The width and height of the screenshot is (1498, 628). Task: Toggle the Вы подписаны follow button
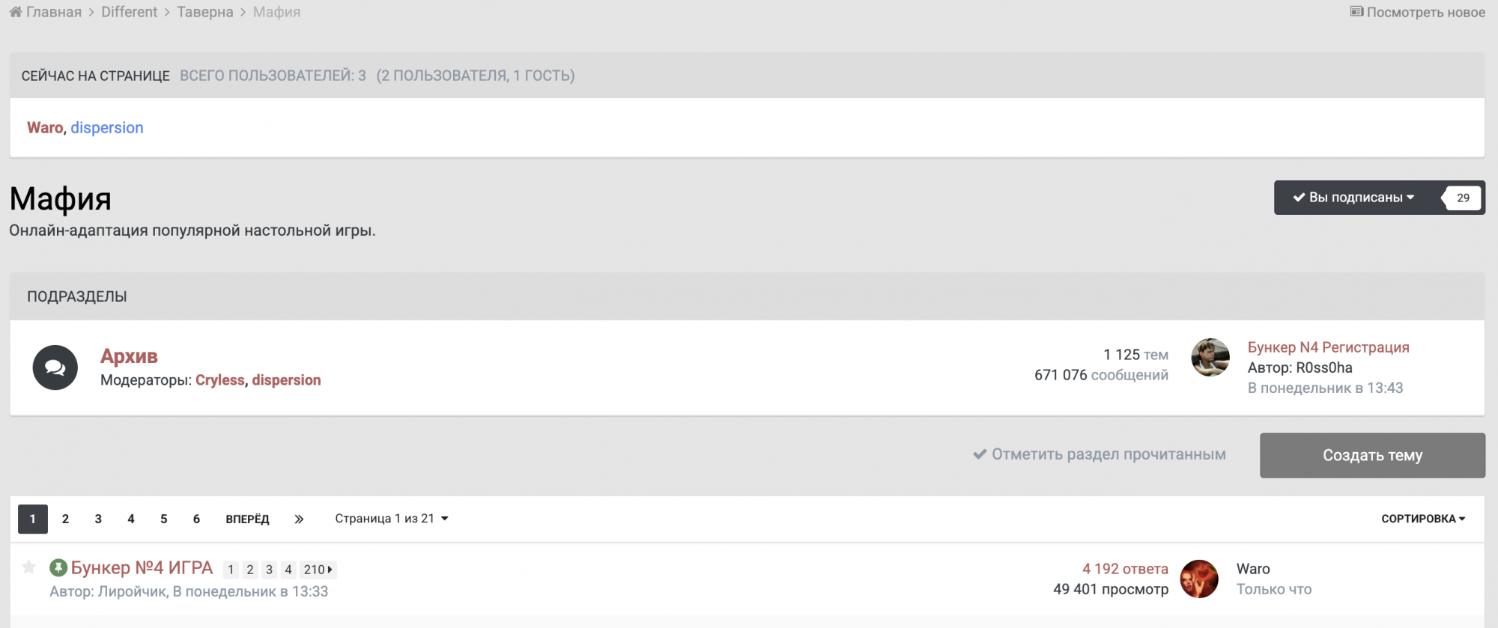pos(1353,198)
